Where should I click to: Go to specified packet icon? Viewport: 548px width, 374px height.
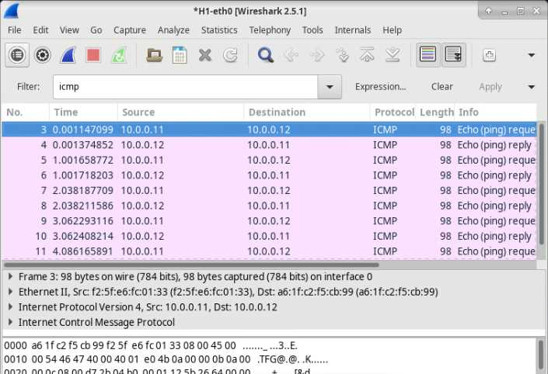coord(343,55)
